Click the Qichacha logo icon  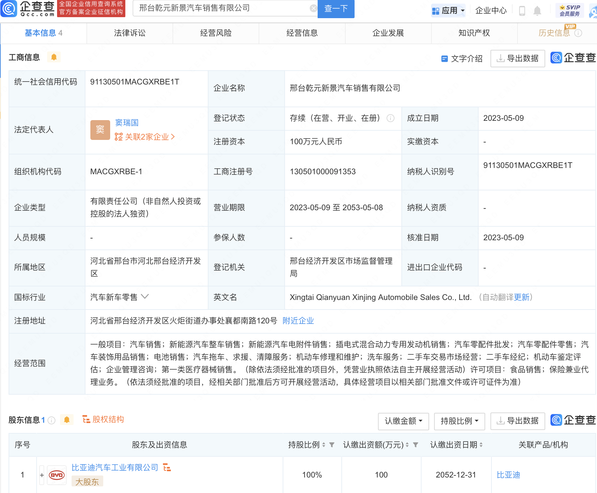tap(9, 9)
